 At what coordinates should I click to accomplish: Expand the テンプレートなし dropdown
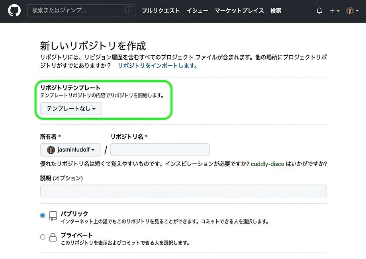pos(71,109)
